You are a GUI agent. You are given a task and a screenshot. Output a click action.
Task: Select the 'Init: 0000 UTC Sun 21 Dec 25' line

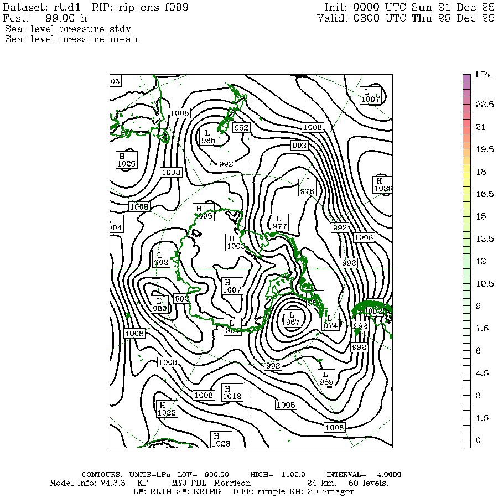click(409, 7)
